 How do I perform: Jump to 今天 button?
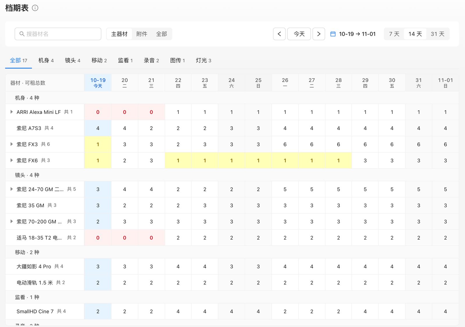(x=299, y=34)
